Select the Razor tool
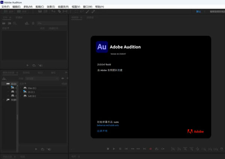 coord(59,11)
